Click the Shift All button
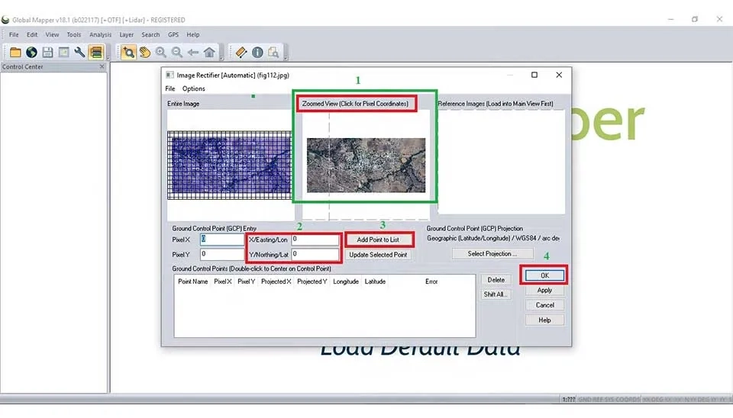 (496, 294)
